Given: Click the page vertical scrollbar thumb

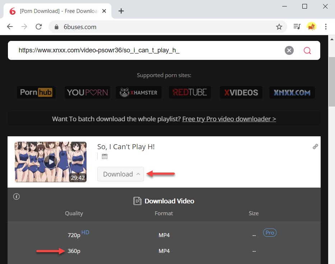Looking at the screenshot, I should click(331, 81).
